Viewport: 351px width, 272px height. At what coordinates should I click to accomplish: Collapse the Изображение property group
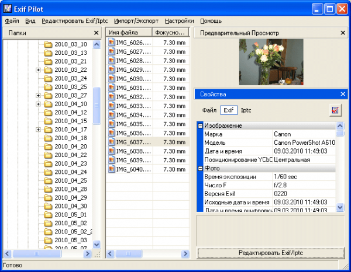[200, 125]
